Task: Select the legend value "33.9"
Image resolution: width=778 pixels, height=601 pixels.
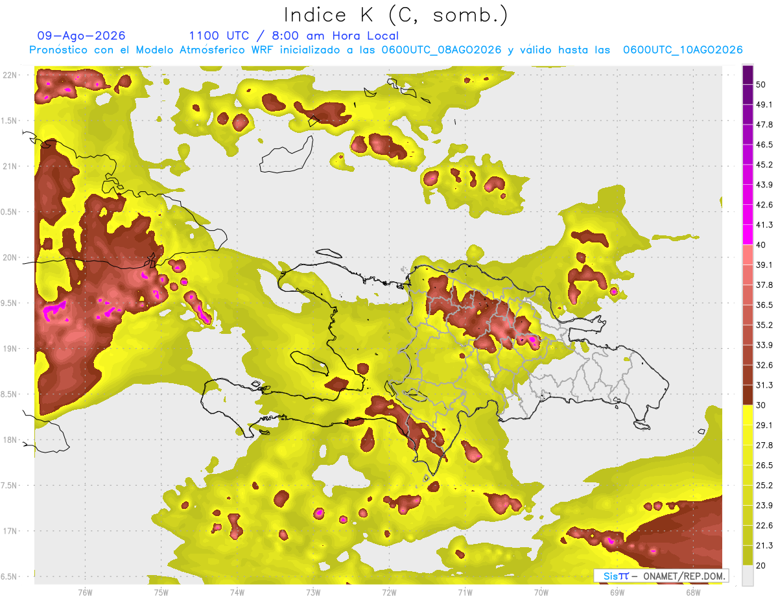Action: (764, 345)
